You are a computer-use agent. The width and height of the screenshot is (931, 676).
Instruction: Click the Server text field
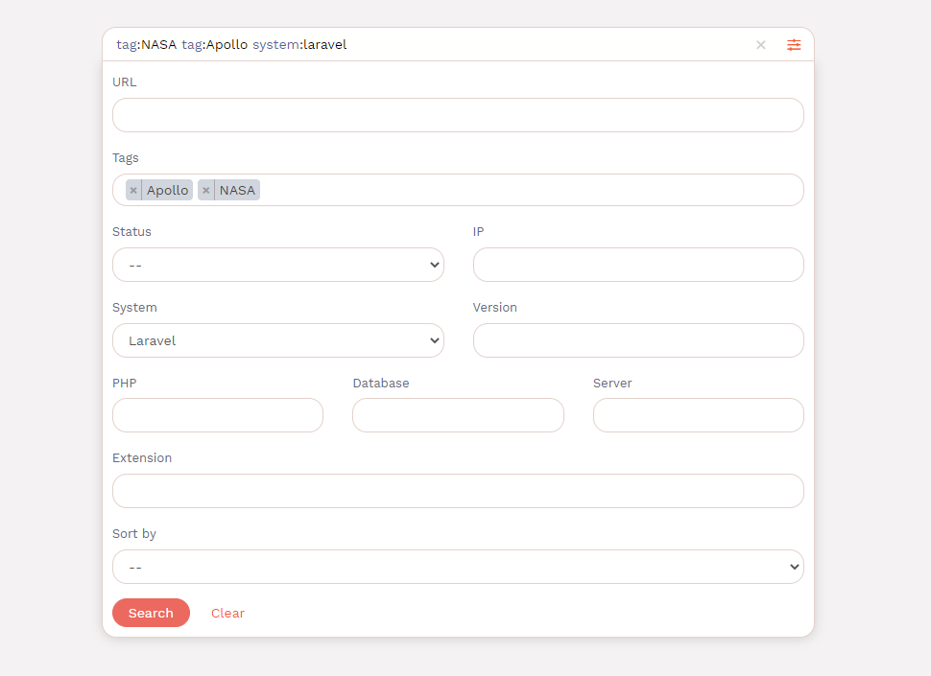point(698,415)
